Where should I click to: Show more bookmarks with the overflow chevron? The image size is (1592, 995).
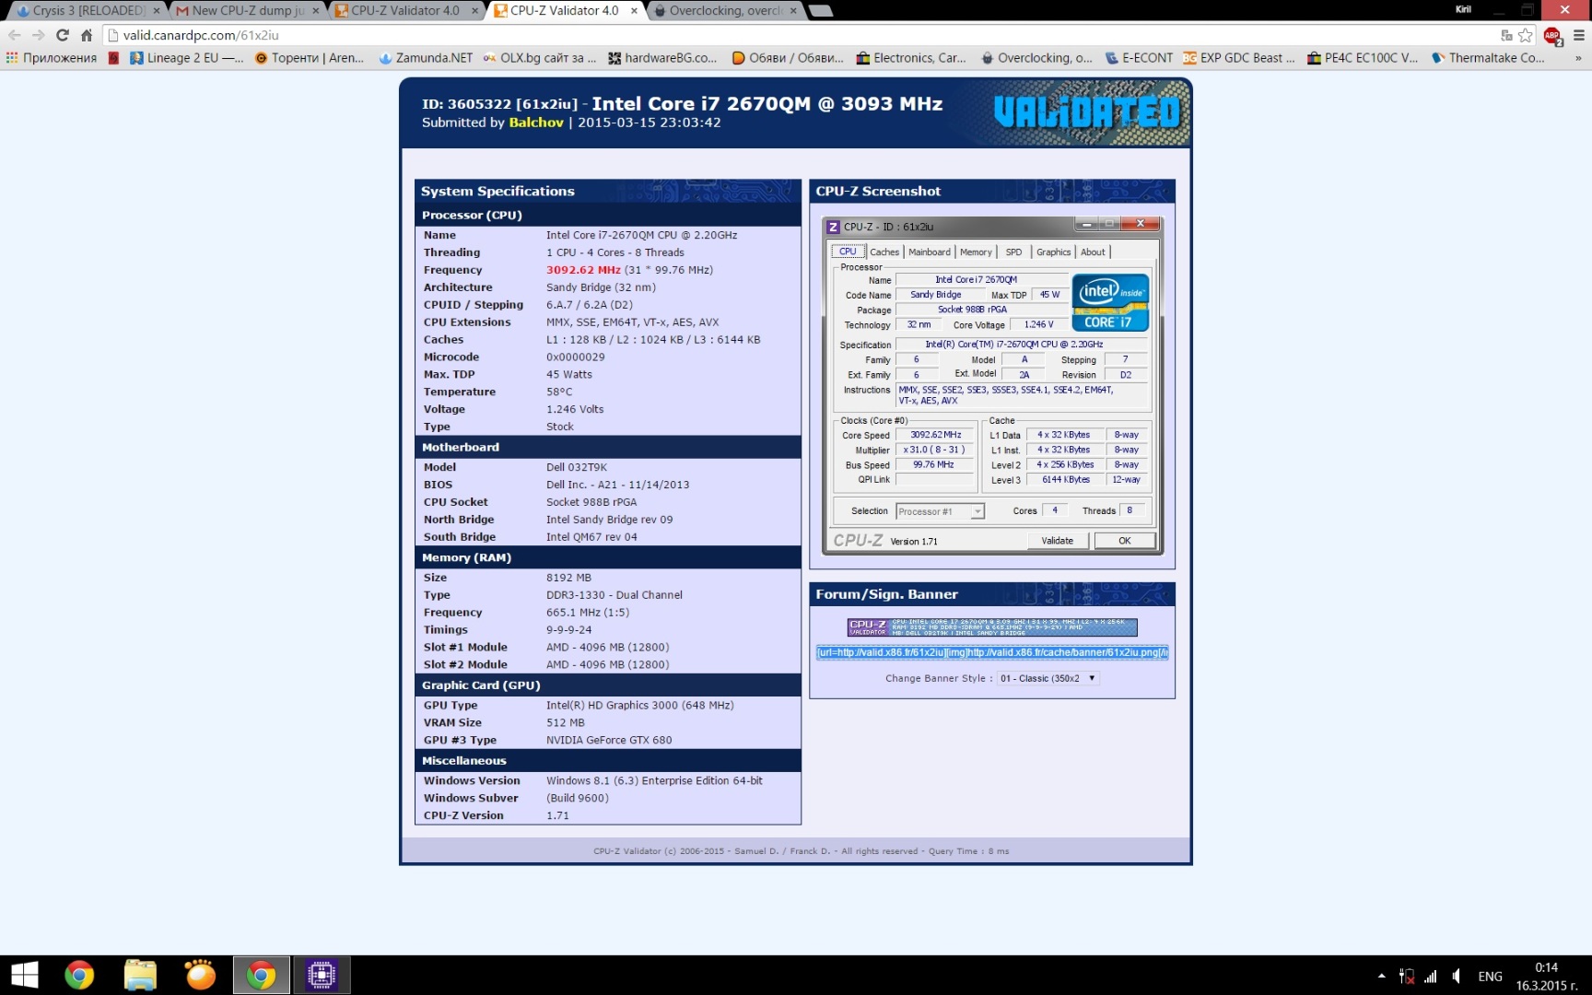(1578, 57)
